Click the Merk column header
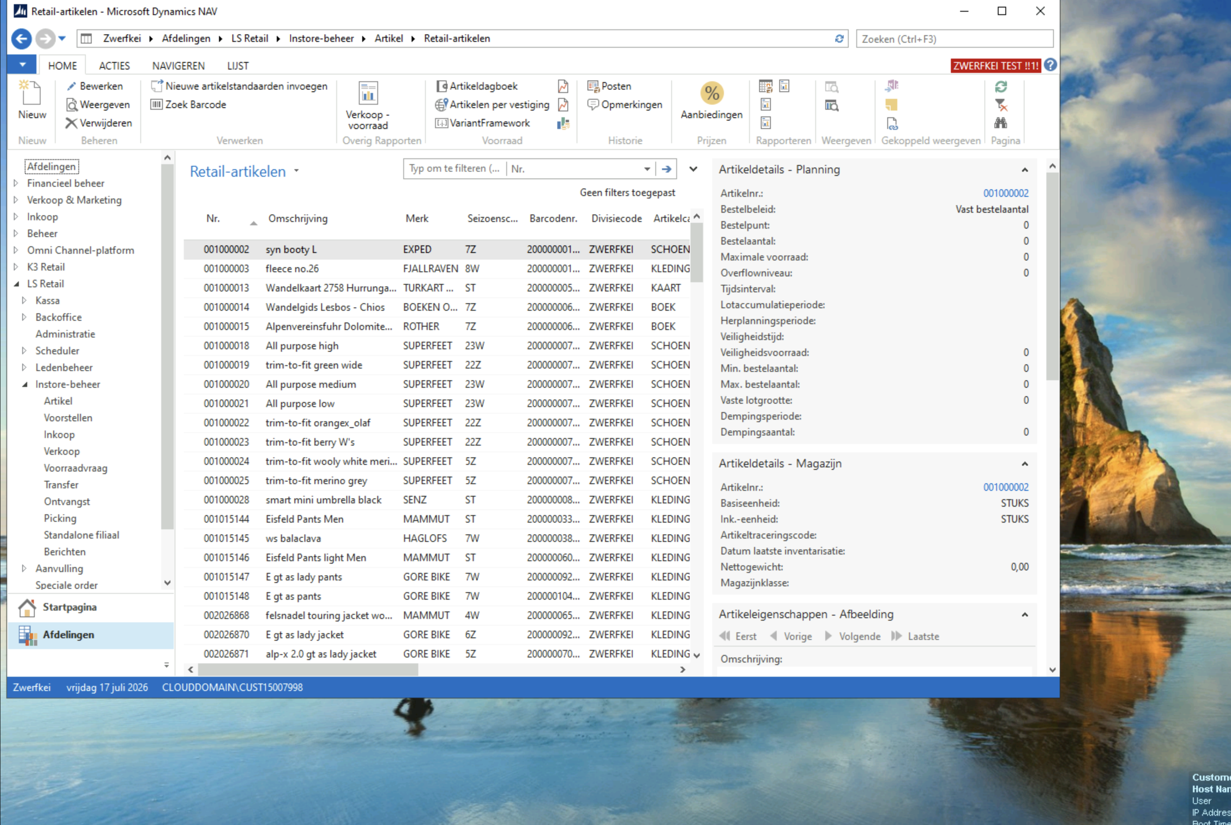1231x825 pixels. click(x=417, y=218)
